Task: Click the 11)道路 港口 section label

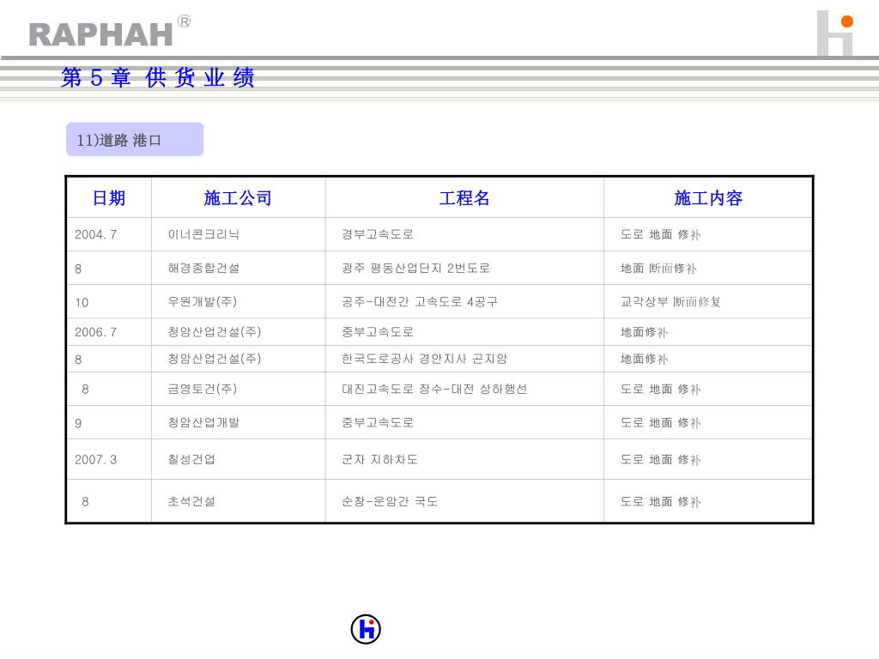Action: (135, 140)
